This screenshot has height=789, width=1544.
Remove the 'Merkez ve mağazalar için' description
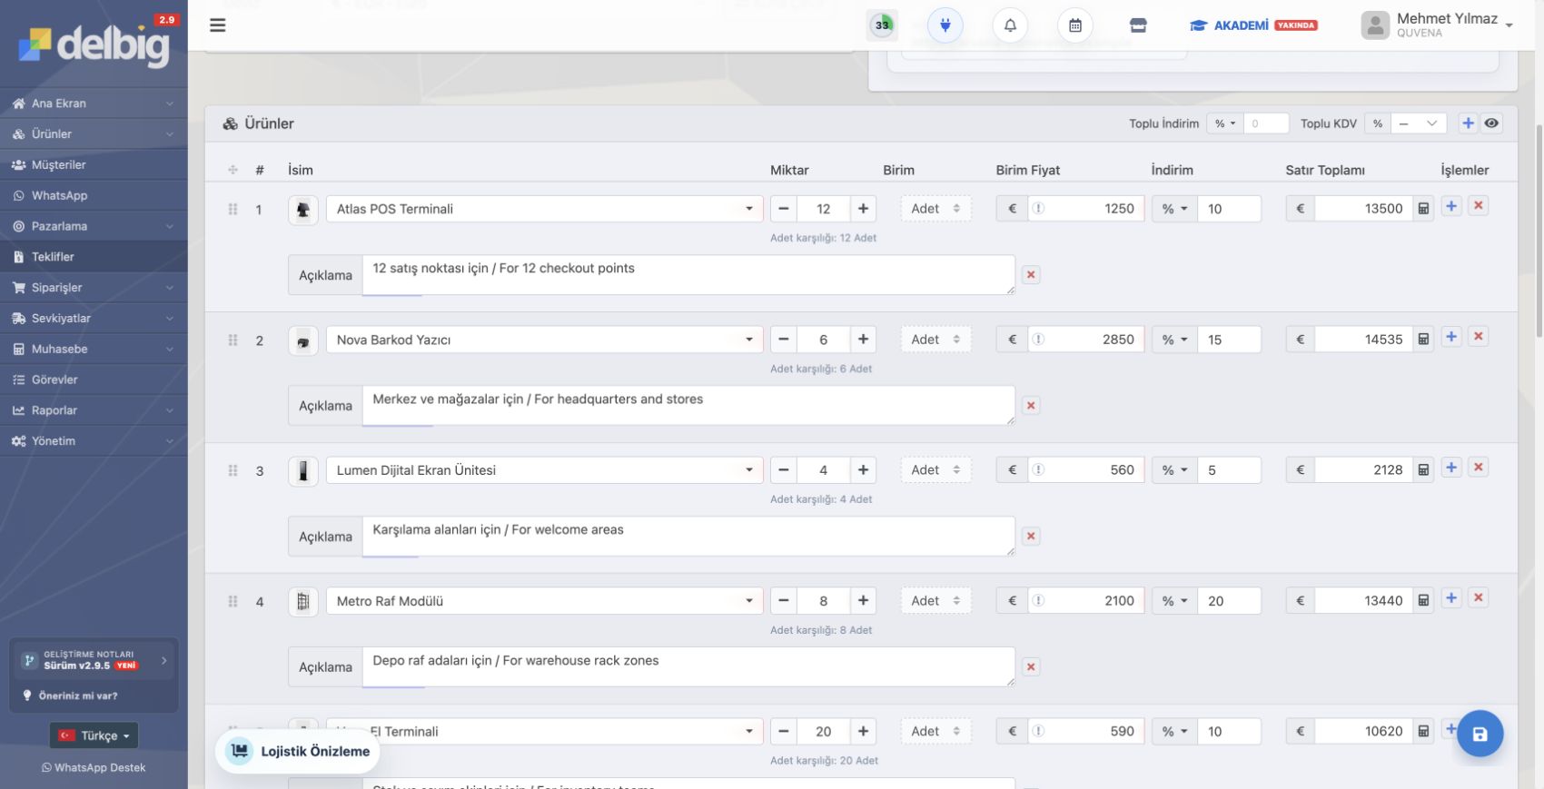[x=1031, y=406]
